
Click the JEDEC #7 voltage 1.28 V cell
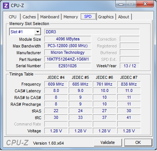pos(129,131)
